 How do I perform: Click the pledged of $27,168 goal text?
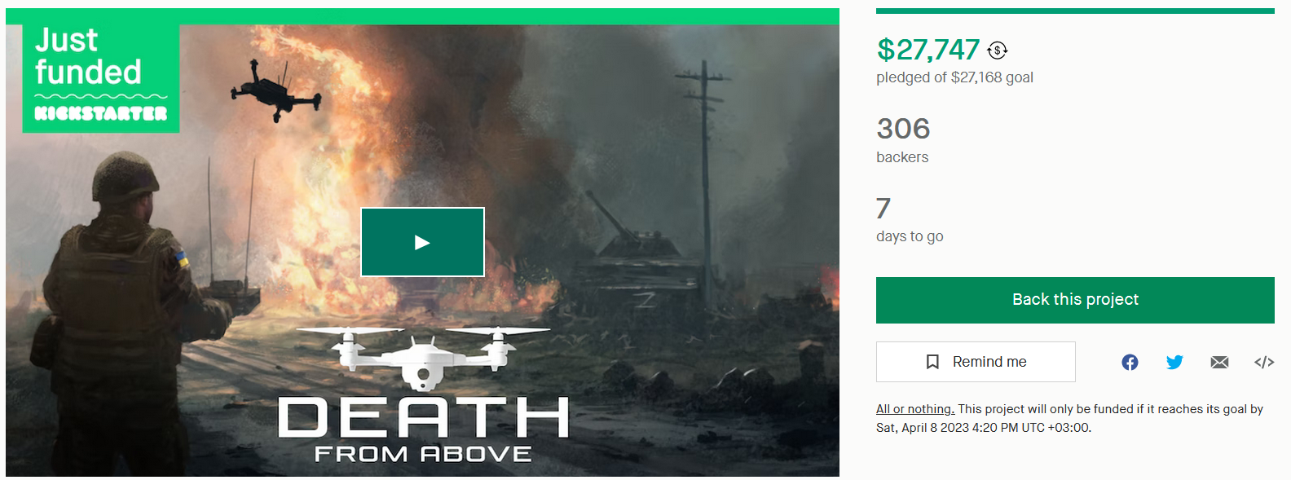tap(954, 77)
